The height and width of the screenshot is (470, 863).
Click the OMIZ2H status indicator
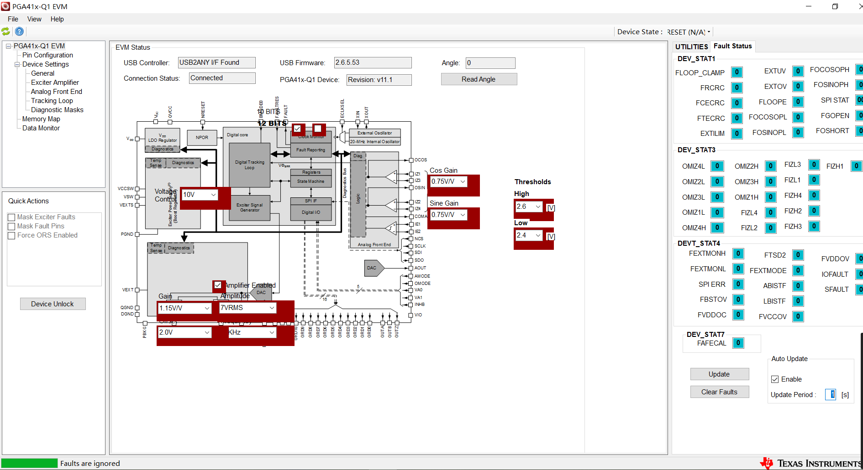[770, 166]
